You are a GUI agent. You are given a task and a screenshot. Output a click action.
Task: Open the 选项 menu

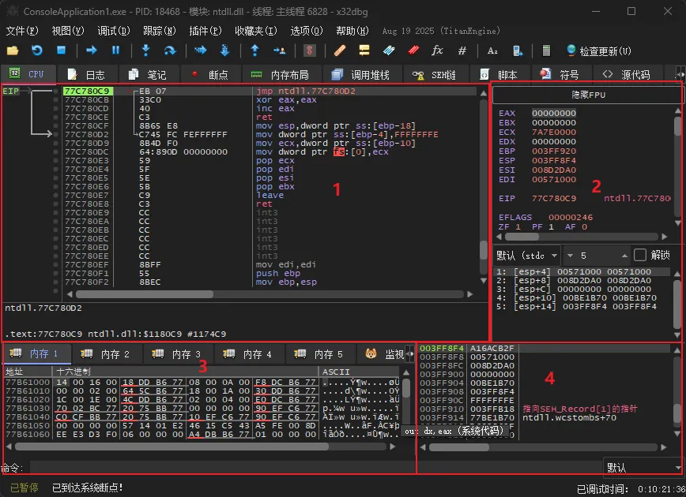307,31
